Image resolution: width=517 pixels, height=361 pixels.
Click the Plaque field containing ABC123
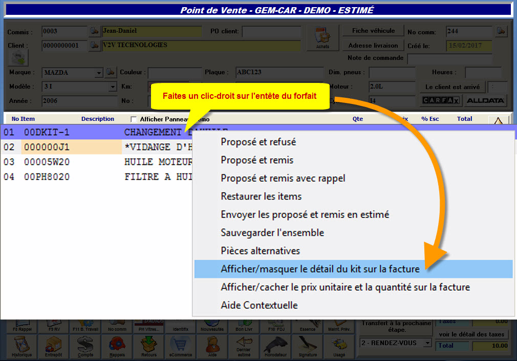point(279,72)
